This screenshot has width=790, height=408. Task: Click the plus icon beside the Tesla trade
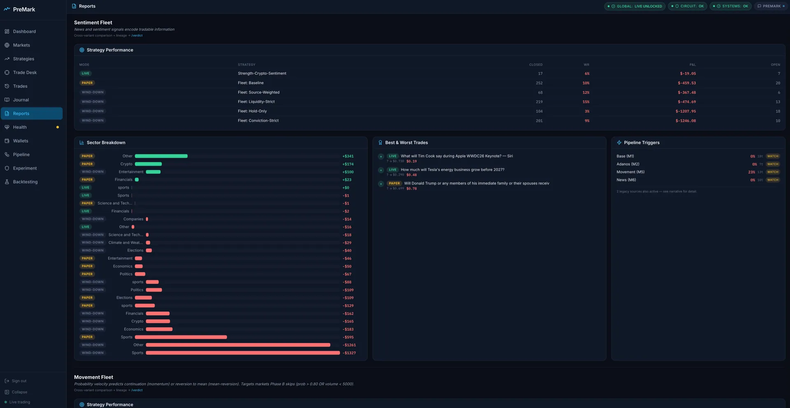tap(381, 170)
